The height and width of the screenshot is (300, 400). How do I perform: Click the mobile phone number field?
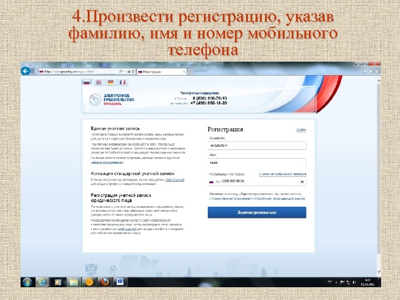point(257,181)
